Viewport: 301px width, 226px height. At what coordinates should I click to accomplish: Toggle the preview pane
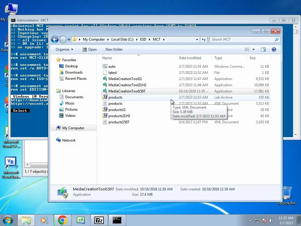tap(263, 49)
